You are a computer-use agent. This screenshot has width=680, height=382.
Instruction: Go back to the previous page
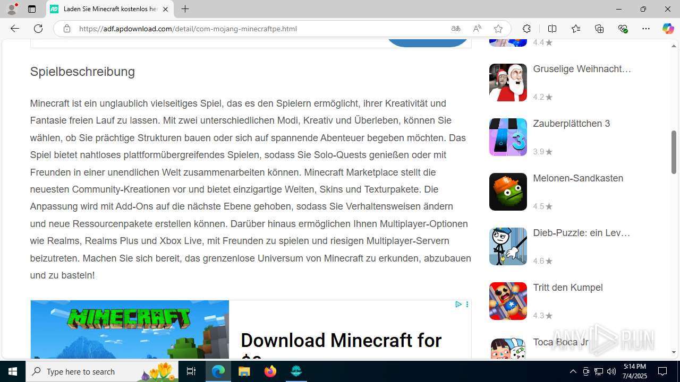(14, 29)
